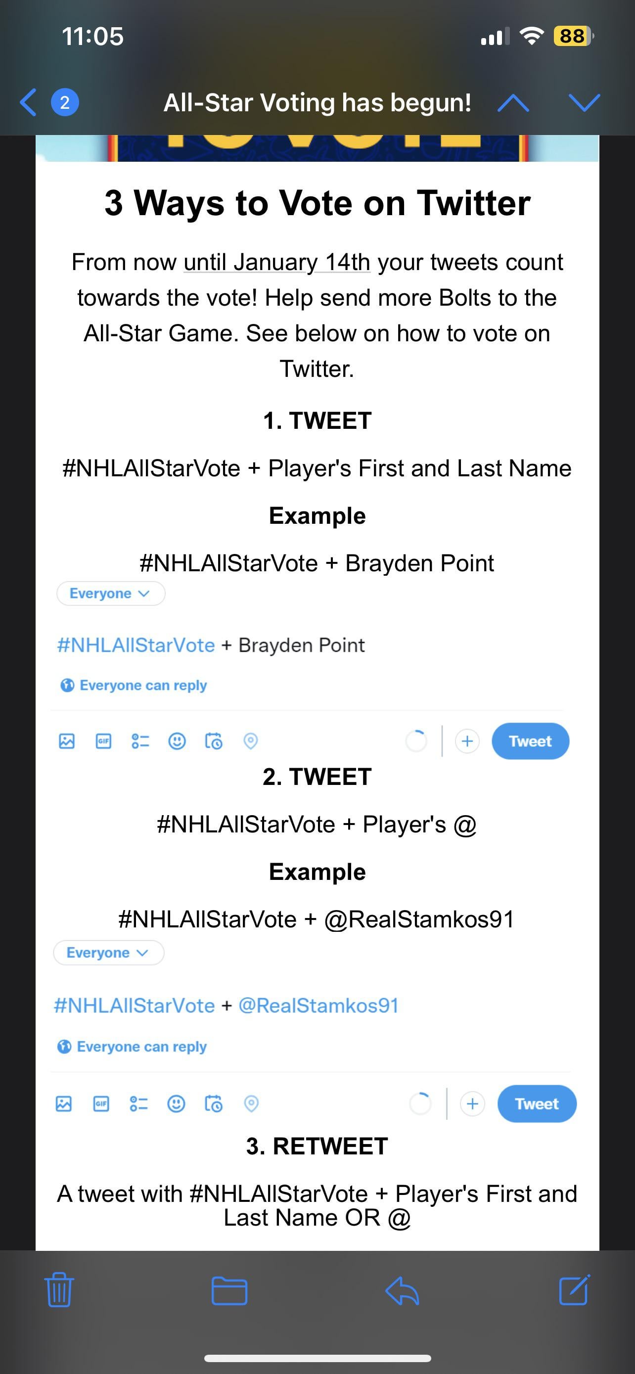Click the poll icon in second tweet composer
The image size is (635, 1374).
138,1103
